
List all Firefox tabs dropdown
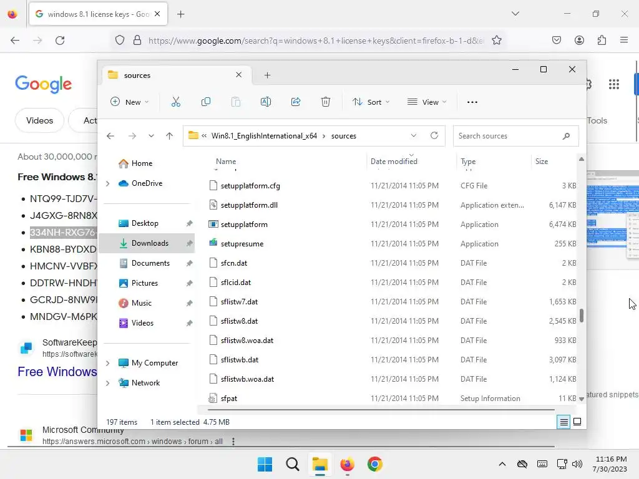coord(515,14)
